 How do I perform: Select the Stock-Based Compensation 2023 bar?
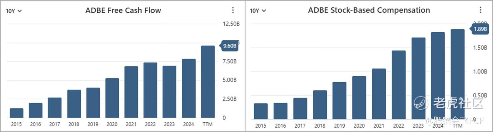coord(418,79)
